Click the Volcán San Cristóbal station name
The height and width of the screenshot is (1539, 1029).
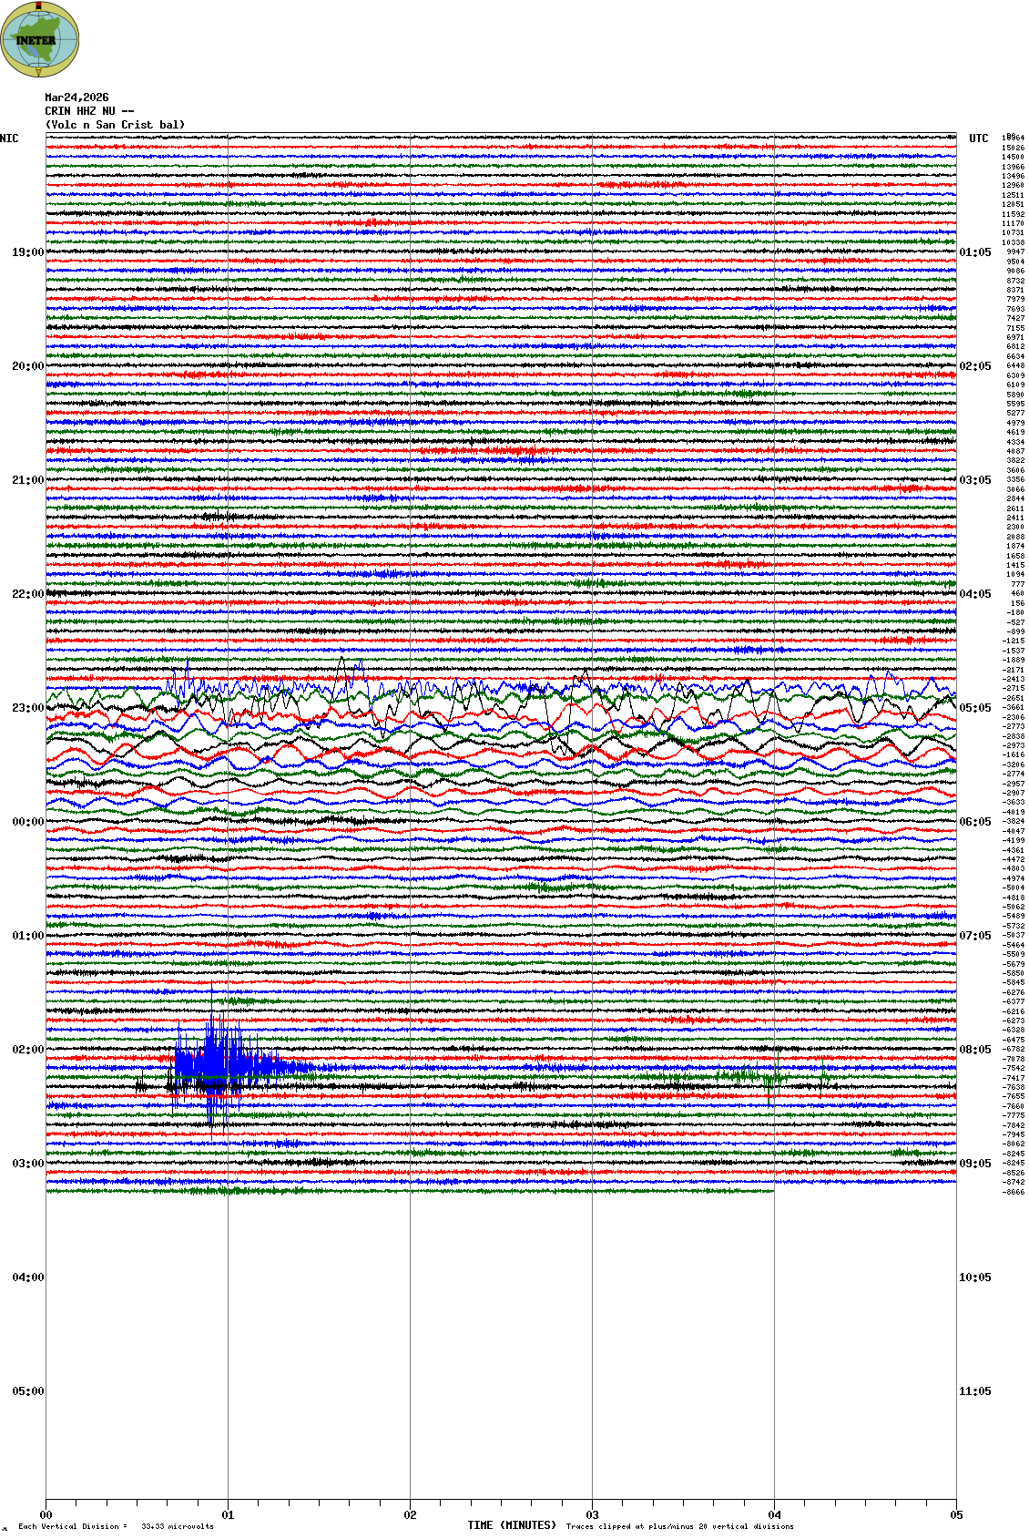click(115, 125)
